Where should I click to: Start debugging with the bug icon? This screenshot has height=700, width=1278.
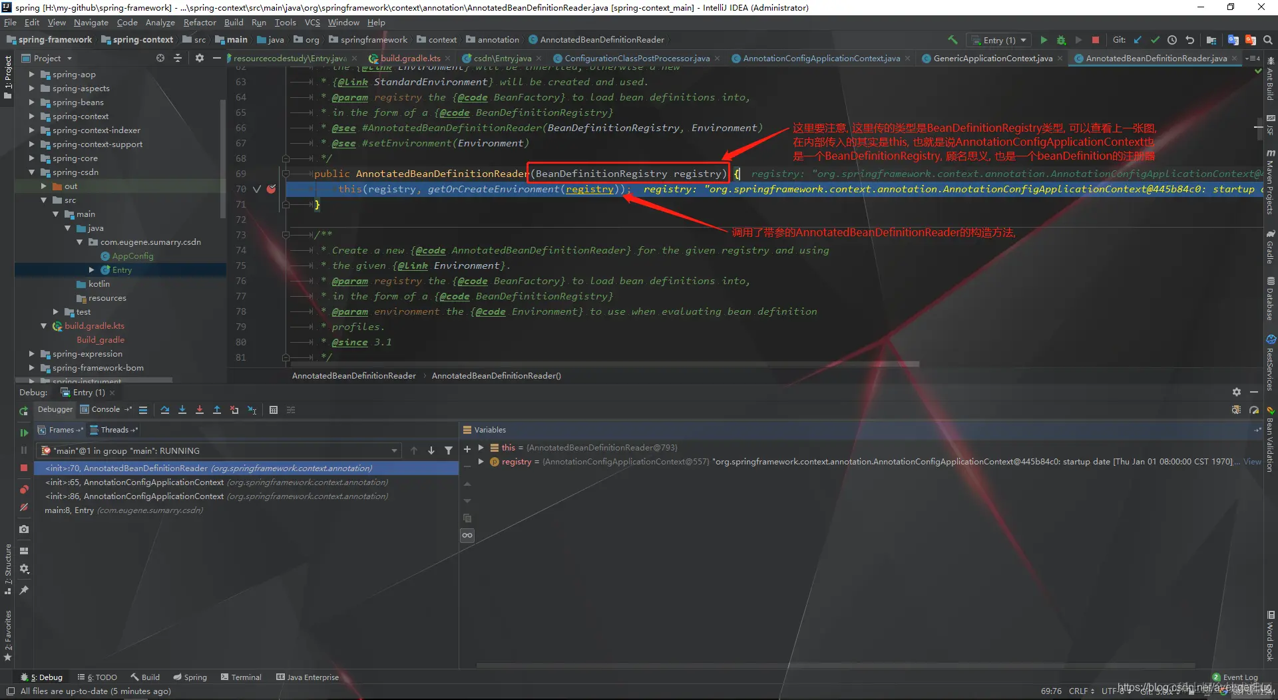[1061, 40]
